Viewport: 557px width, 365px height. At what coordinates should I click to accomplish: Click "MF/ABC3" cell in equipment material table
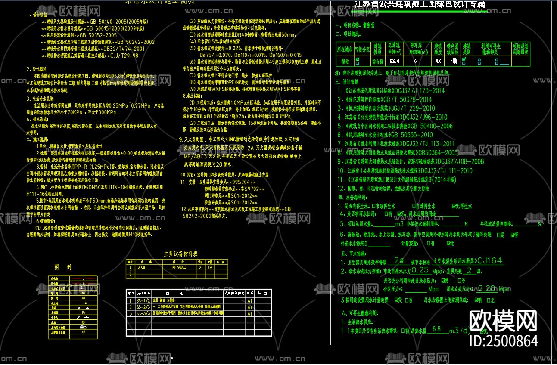tap(179, 267)
